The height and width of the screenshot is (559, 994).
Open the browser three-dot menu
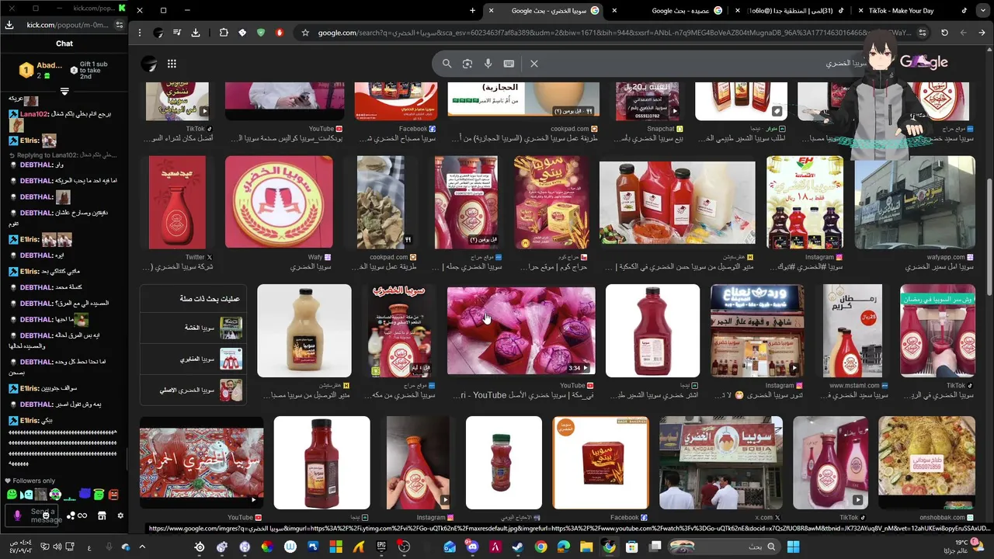click(x=140, y=33)
